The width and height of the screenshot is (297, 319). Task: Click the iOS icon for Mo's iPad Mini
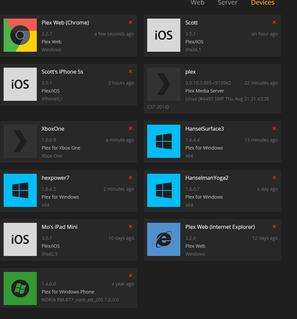[x=20, y=239]
